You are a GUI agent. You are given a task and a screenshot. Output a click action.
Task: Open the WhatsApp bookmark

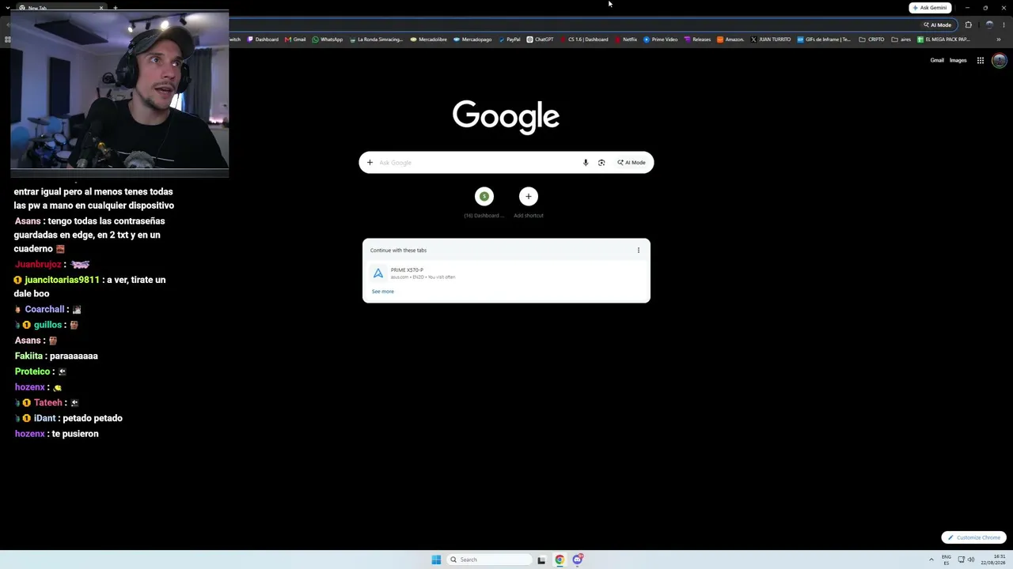click(x=328, y=40)
